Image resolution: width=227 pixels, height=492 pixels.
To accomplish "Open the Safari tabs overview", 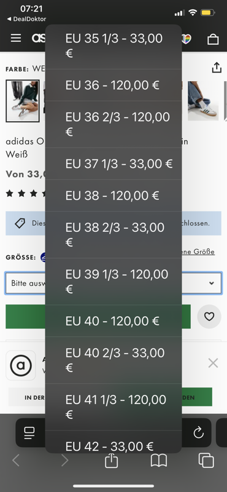I will click(206, 461).
